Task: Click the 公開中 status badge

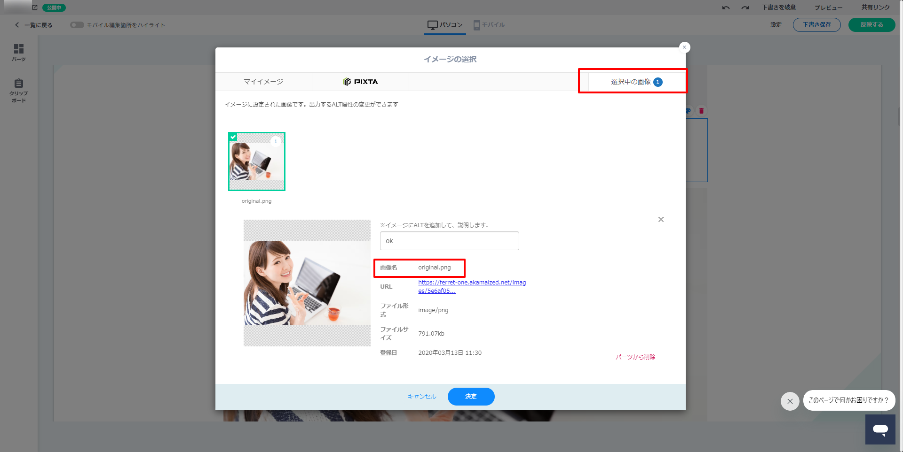Action: tap(54, 8)
